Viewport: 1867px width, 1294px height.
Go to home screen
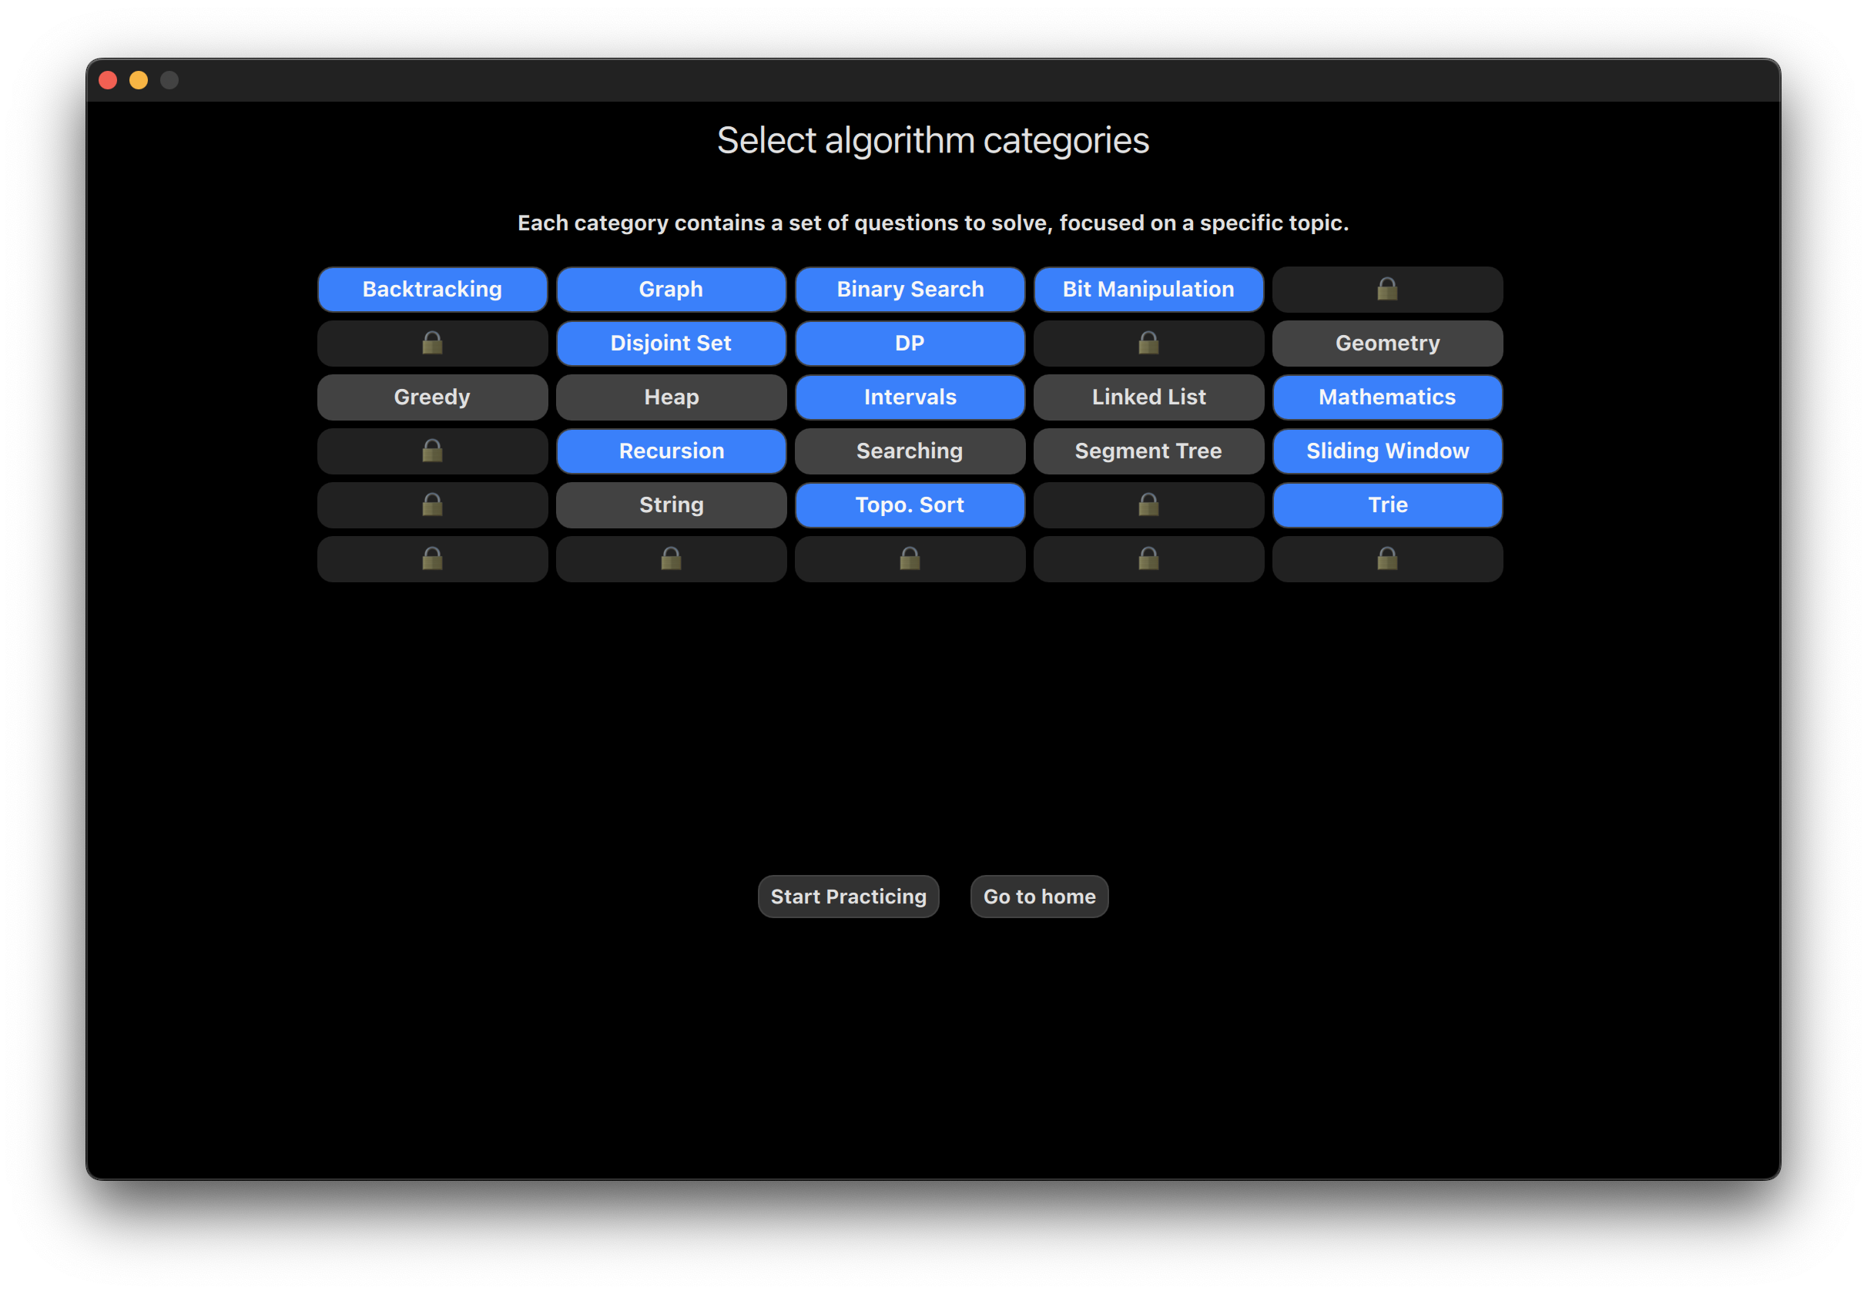pos(1039,897)
